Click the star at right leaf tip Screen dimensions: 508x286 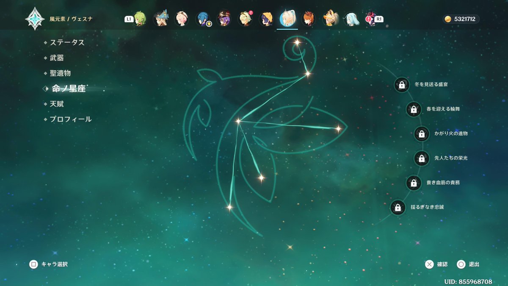[338, 128]
